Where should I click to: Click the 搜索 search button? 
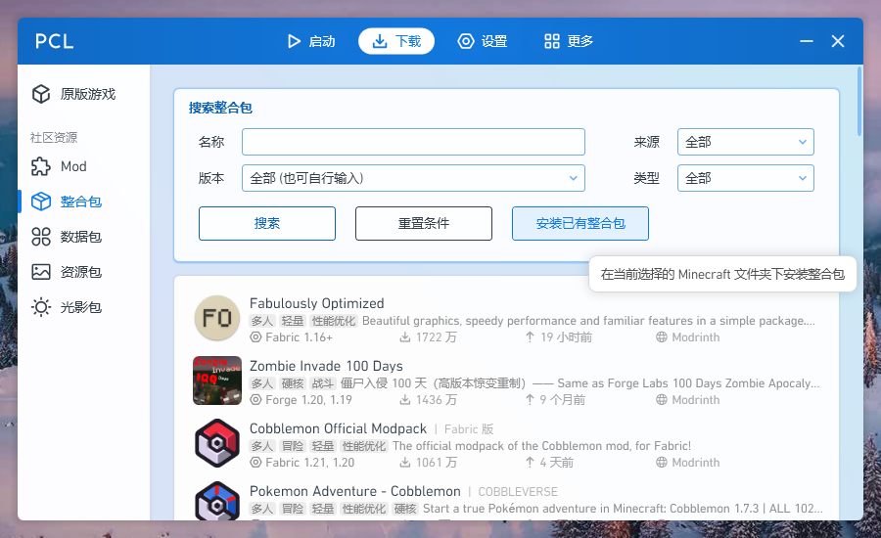tap(267, 223)
